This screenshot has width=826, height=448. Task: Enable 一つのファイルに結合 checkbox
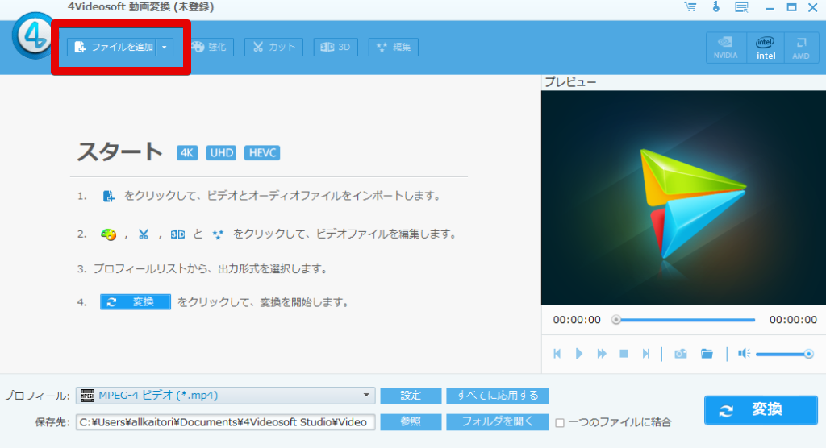(560, 423)
